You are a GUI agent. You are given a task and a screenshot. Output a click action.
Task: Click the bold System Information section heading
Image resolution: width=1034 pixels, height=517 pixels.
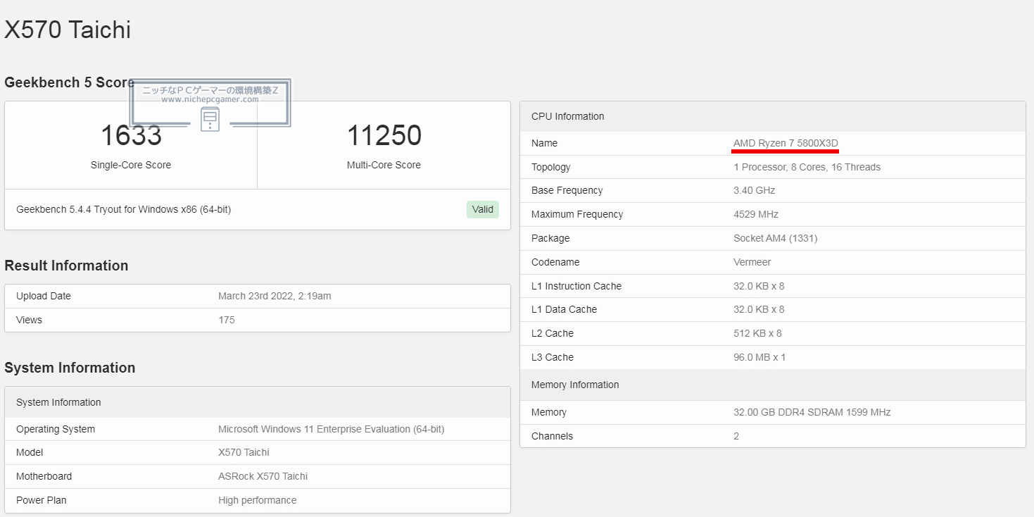coord(70,368)
